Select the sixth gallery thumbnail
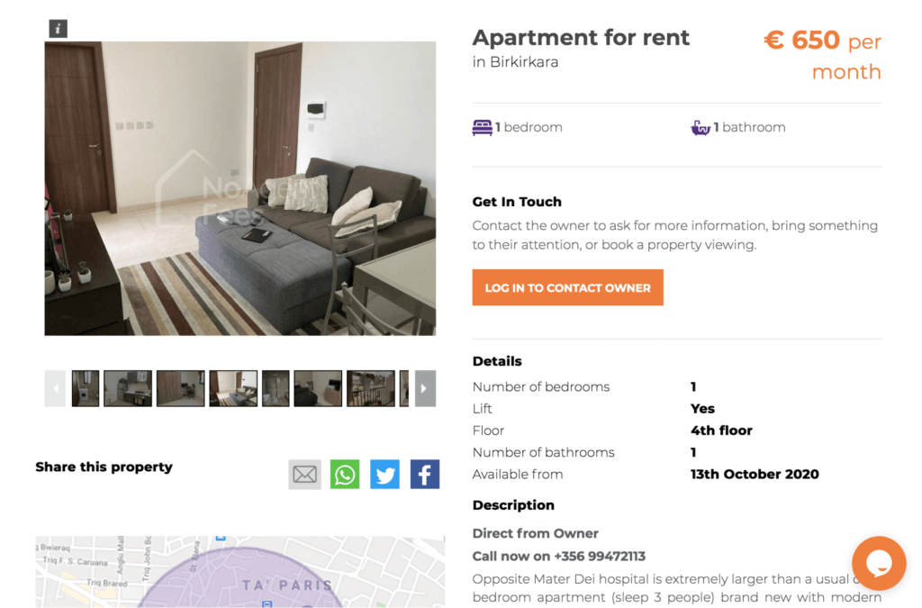 [318, 388]
